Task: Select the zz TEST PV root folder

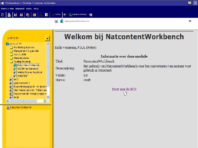Action: (14, 44)
